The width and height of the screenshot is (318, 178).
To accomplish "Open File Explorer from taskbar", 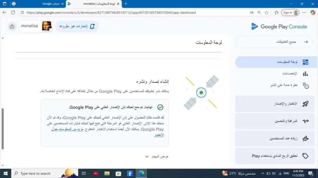I will 107,173.
